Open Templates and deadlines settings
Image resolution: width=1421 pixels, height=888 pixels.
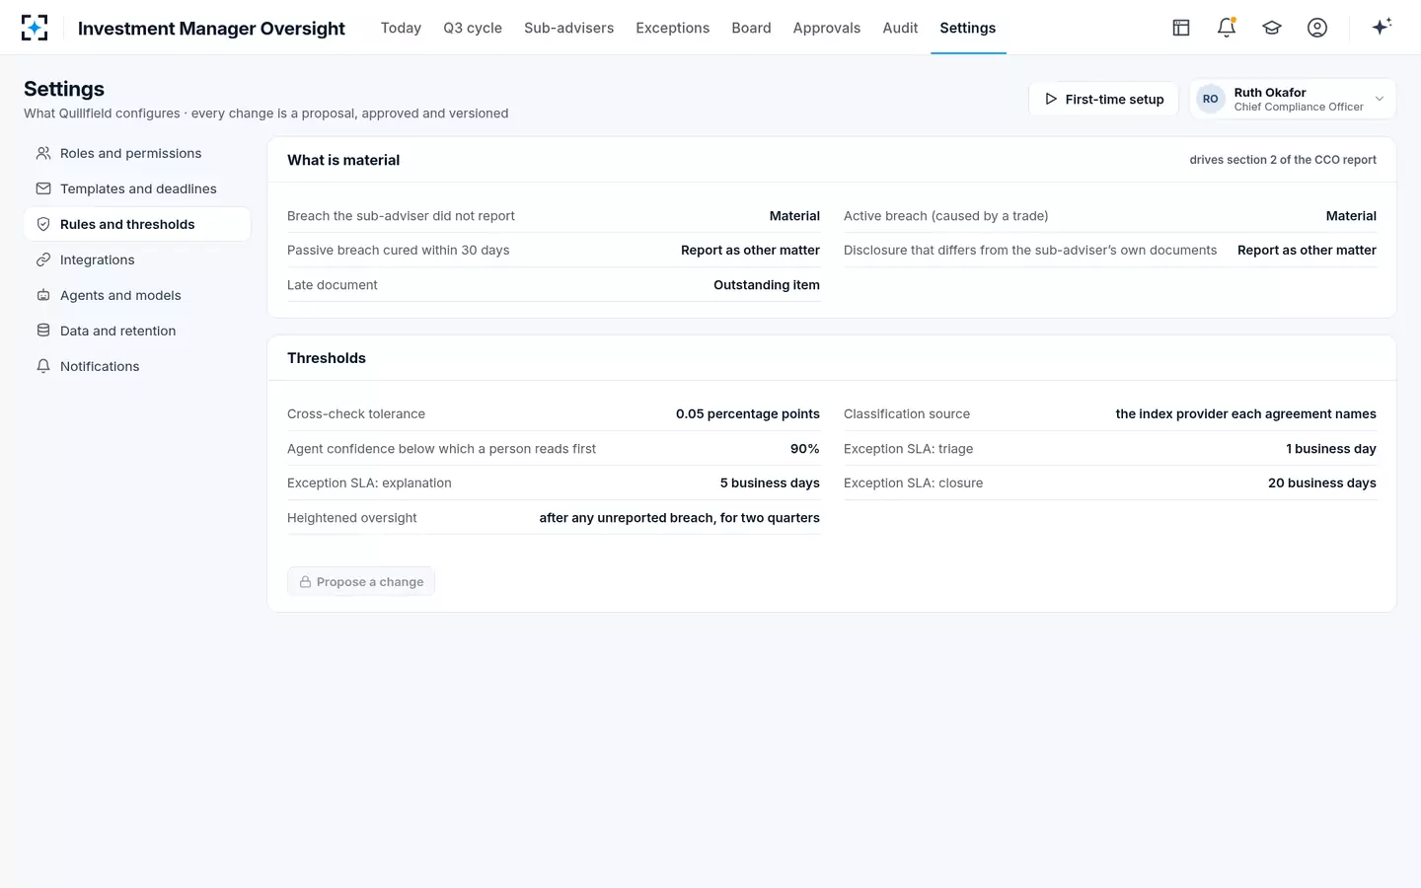[x=137, y=188]
